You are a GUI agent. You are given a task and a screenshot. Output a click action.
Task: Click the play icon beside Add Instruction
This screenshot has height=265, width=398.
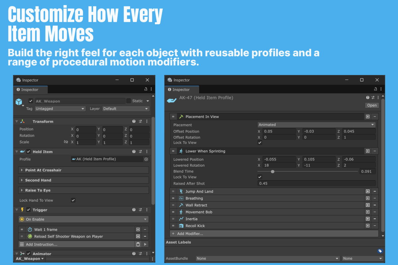(145, 244)
